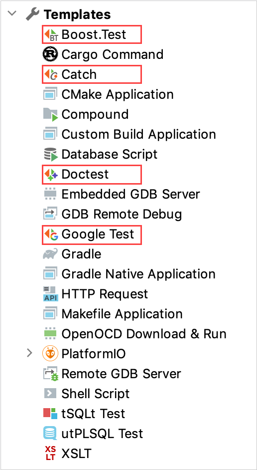Click the Cargo Command Rust icon
This screenshot has height=470, width=257.
coord(50,54)
